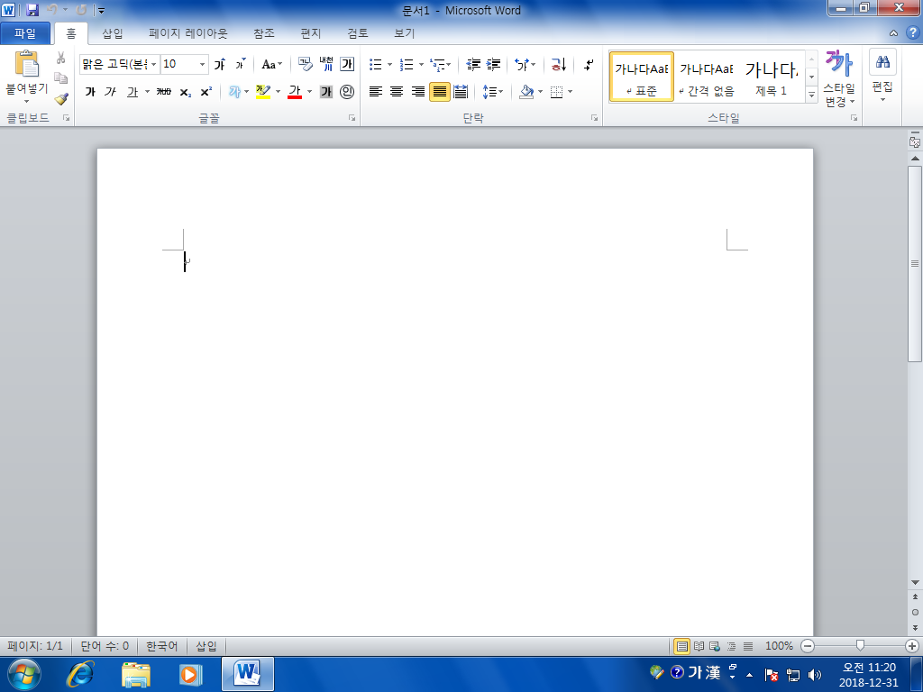This screenshot has width=923, height=692.
Task: Click the zoom slider handle
Action: pos(860,646)
